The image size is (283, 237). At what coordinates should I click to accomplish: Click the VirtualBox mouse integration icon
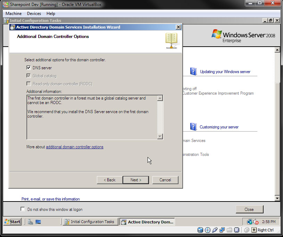tap(247, 230)
